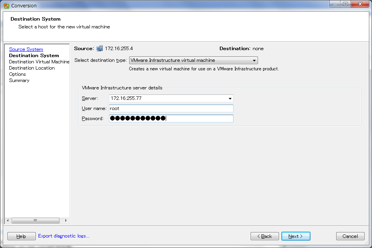Image resolution: width=372 pixels, height=248 pixels.
Task: Open Export diagnostic logs link
Action: [x=64, y=236]
